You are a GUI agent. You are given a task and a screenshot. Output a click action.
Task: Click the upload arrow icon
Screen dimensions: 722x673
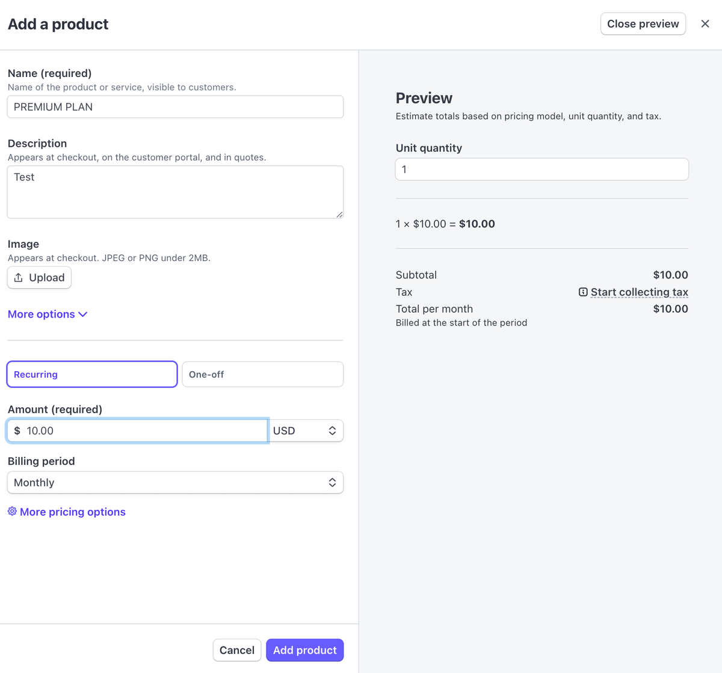[19, 277]
